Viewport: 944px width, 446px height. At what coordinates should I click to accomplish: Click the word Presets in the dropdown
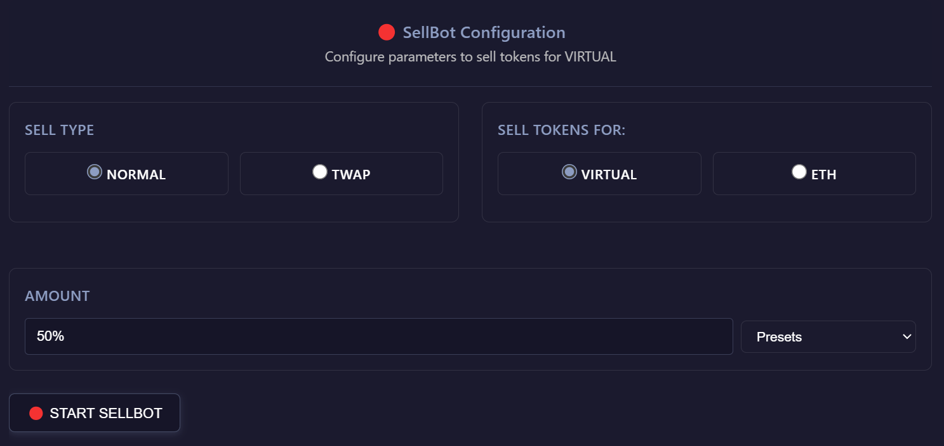779,337
